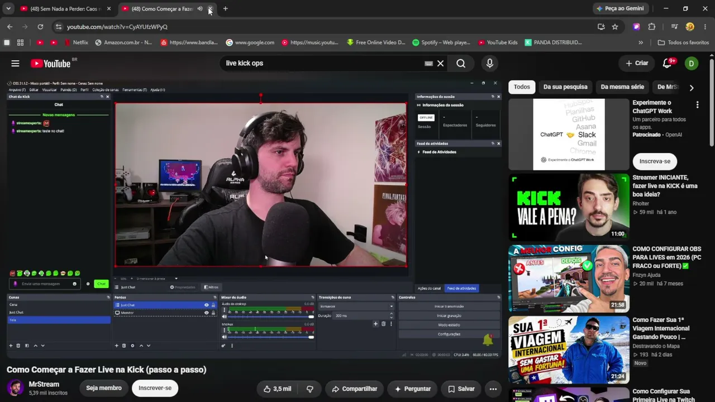715x402 pixels.
Task: Open the Chrome apps grid shortcut
Action: coord(20,42)
